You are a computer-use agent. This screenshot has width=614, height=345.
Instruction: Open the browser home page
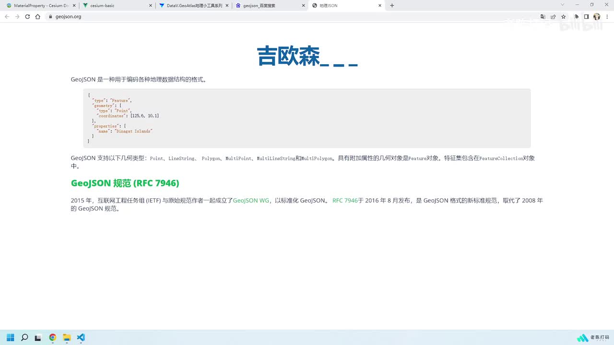tap(38, 16)
